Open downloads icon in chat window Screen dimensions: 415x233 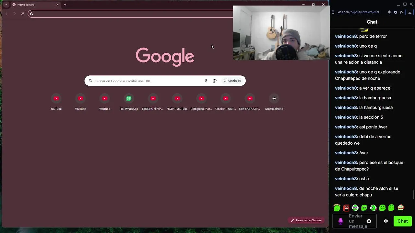410,12
